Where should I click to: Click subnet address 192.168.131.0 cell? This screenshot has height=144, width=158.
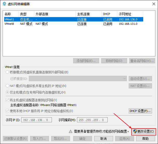click(x=128, y=24)
